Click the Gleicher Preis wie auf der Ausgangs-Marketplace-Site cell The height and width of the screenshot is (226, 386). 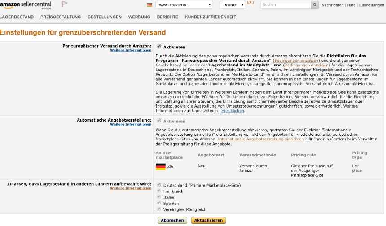[311, 171]
